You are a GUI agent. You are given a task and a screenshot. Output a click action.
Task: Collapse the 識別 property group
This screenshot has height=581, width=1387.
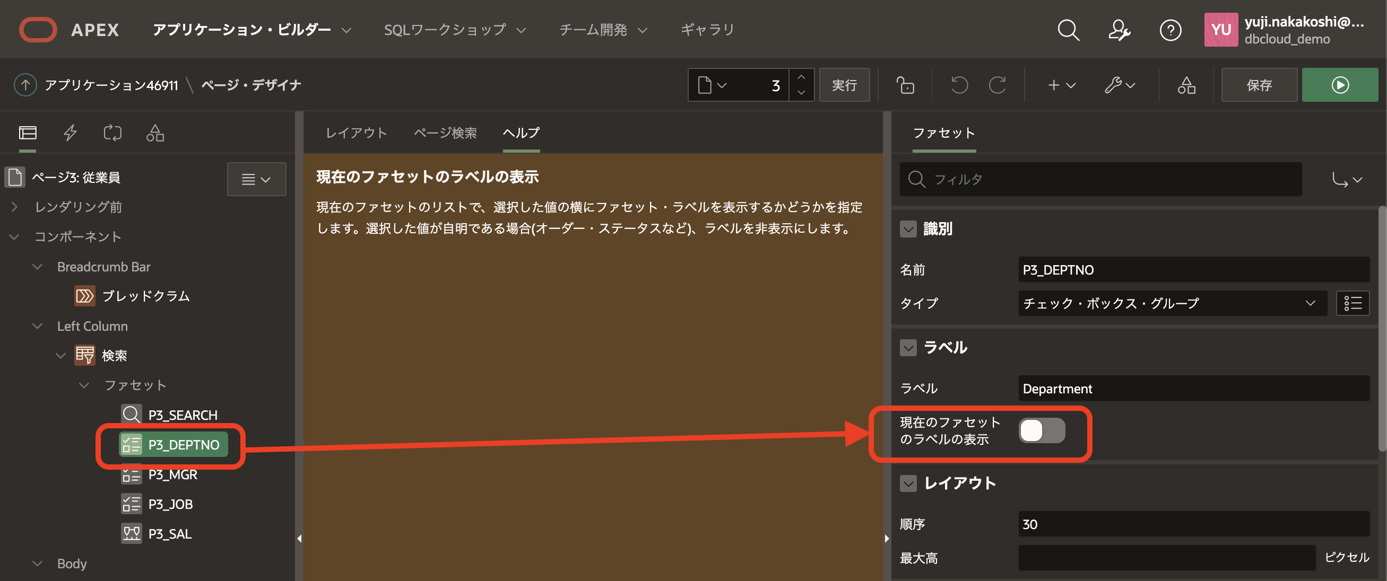908,229
